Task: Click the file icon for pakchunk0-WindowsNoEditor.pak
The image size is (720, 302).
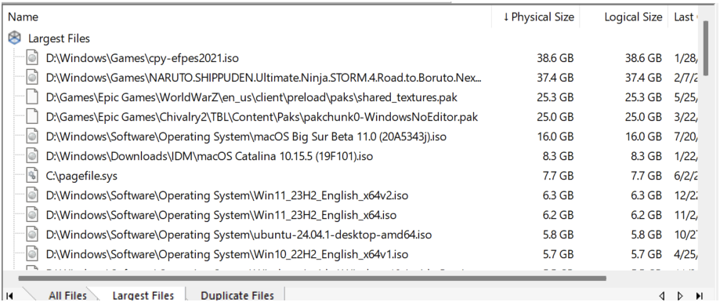Action: [31, 117]
